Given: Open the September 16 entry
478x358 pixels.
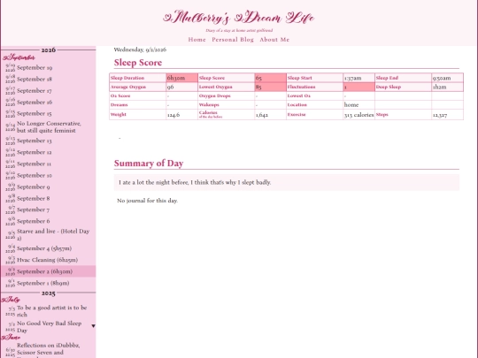Looking at the screenshot, I should 35,103.
